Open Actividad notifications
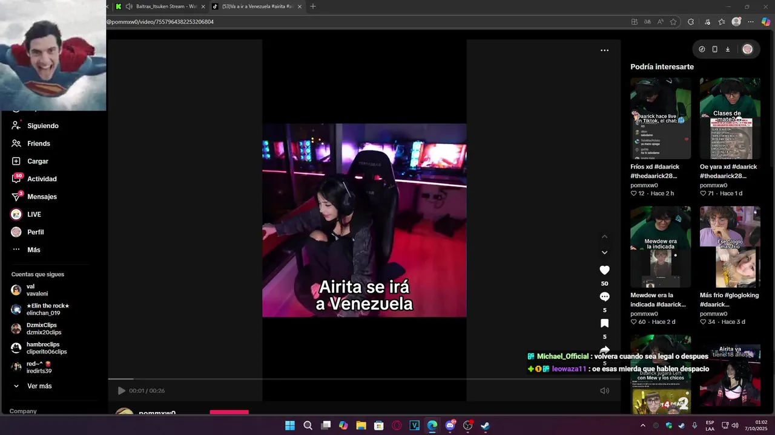775x435 pixels. pos(34,179)
